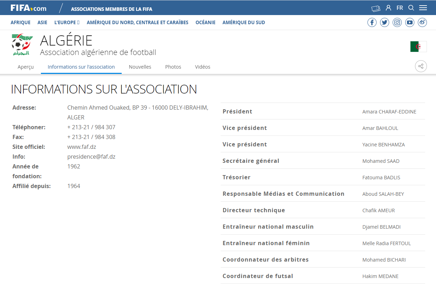
Task: Click Entraîneur national masculin label
Action: (x=268, y=227)
